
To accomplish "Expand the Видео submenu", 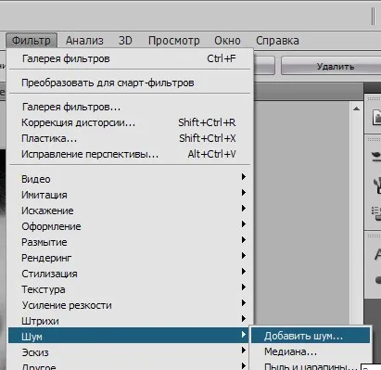I will tap(130, 179).
